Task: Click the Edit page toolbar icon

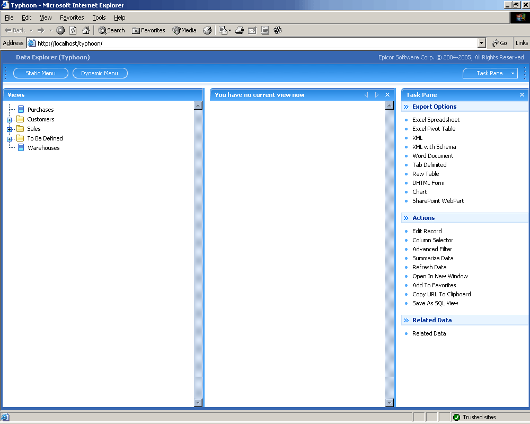Action: pyautogui.click(x=252, y=30)
